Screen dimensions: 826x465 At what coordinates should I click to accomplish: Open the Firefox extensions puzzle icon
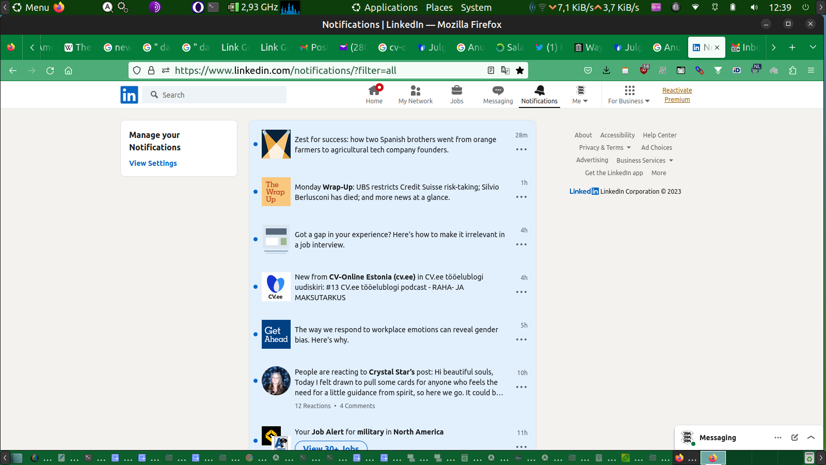click(792, 71)
